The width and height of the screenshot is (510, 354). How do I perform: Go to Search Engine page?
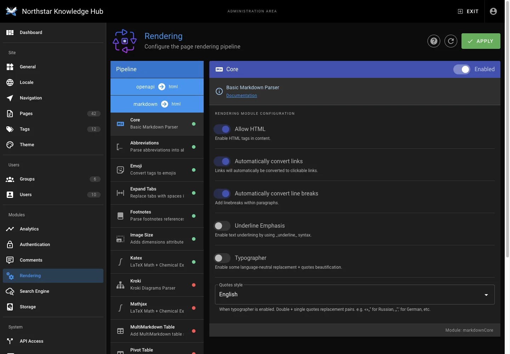(53, 291)
